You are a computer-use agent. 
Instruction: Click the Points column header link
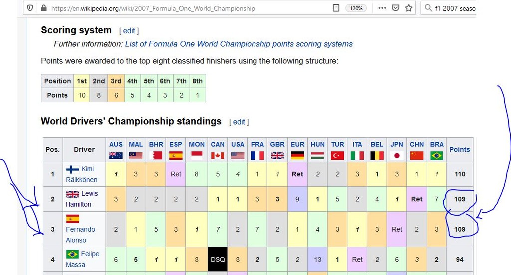tap(459, 149)
